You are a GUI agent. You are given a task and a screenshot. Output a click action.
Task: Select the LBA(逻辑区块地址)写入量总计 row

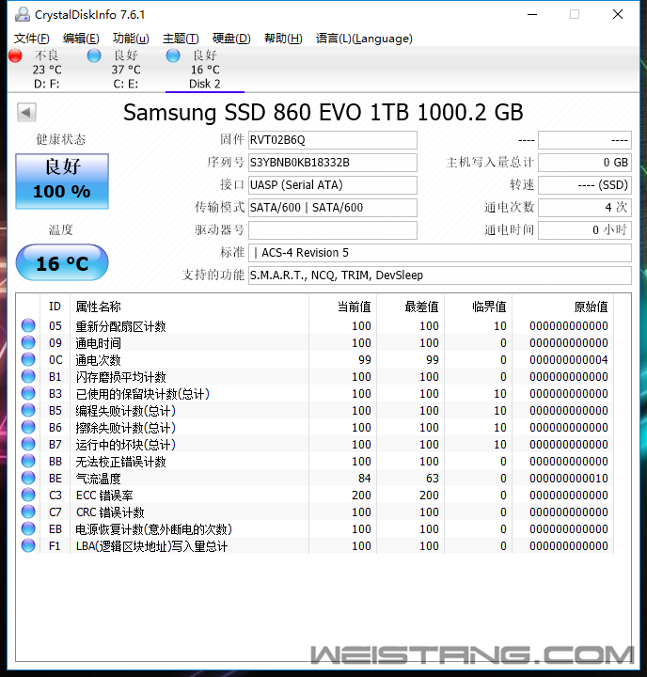[x=315, y=545]
